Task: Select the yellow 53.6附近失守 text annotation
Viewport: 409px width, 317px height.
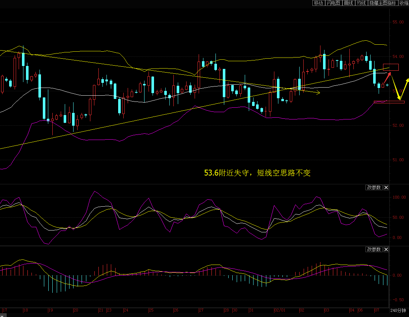Action: pyautogui.click(x=257, y=173)
